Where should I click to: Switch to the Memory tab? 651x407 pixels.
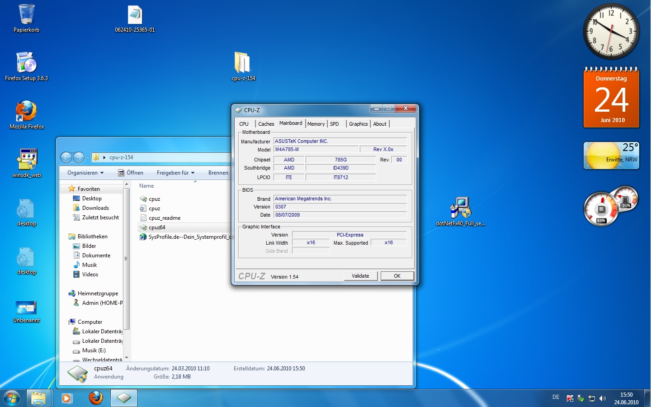point(316,124)
